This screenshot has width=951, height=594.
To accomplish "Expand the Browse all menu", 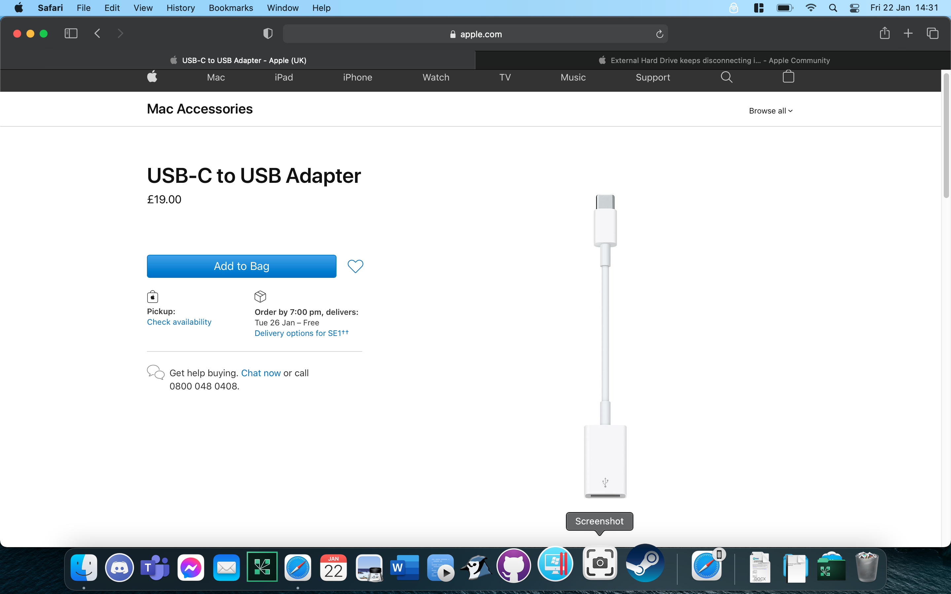I will 770,111.
